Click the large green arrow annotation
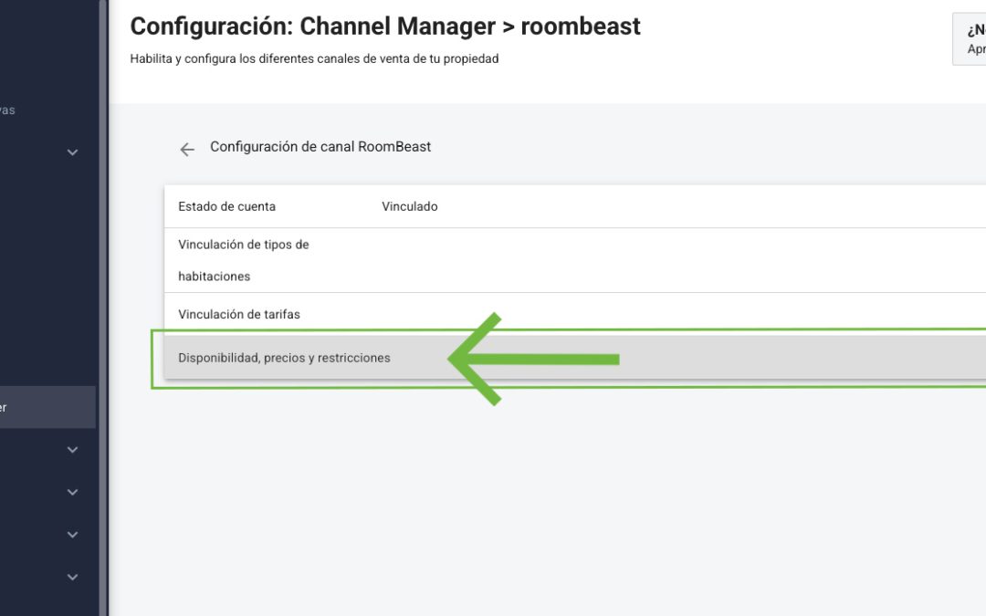The width and height of the screenshot is (986, 616). coord(533,359)
